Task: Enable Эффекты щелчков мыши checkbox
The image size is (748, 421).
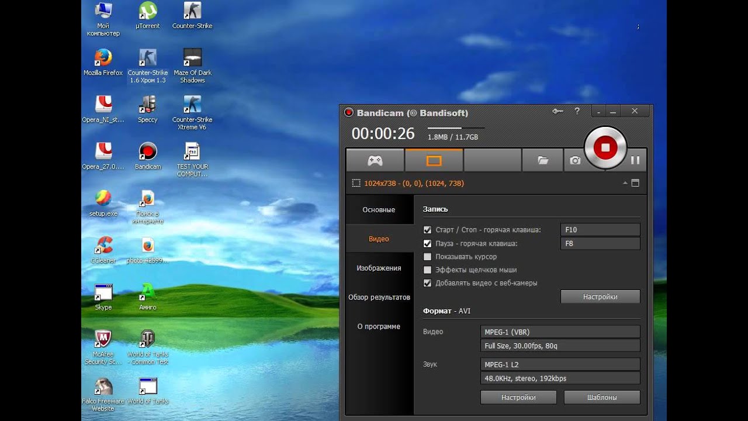Action: (x=427, y=270)
